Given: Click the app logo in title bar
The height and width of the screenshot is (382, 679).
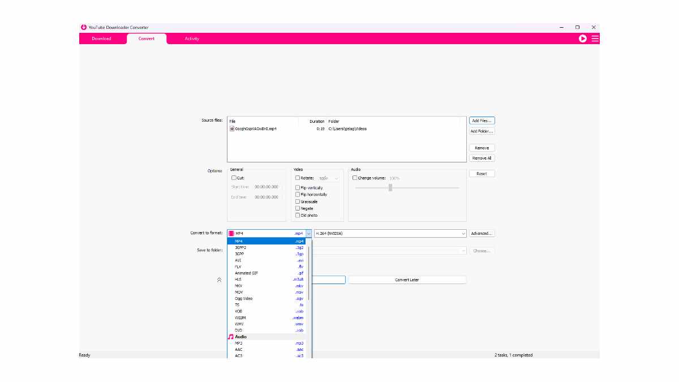Looking at the screenshot, I should (x=84, y=27).
